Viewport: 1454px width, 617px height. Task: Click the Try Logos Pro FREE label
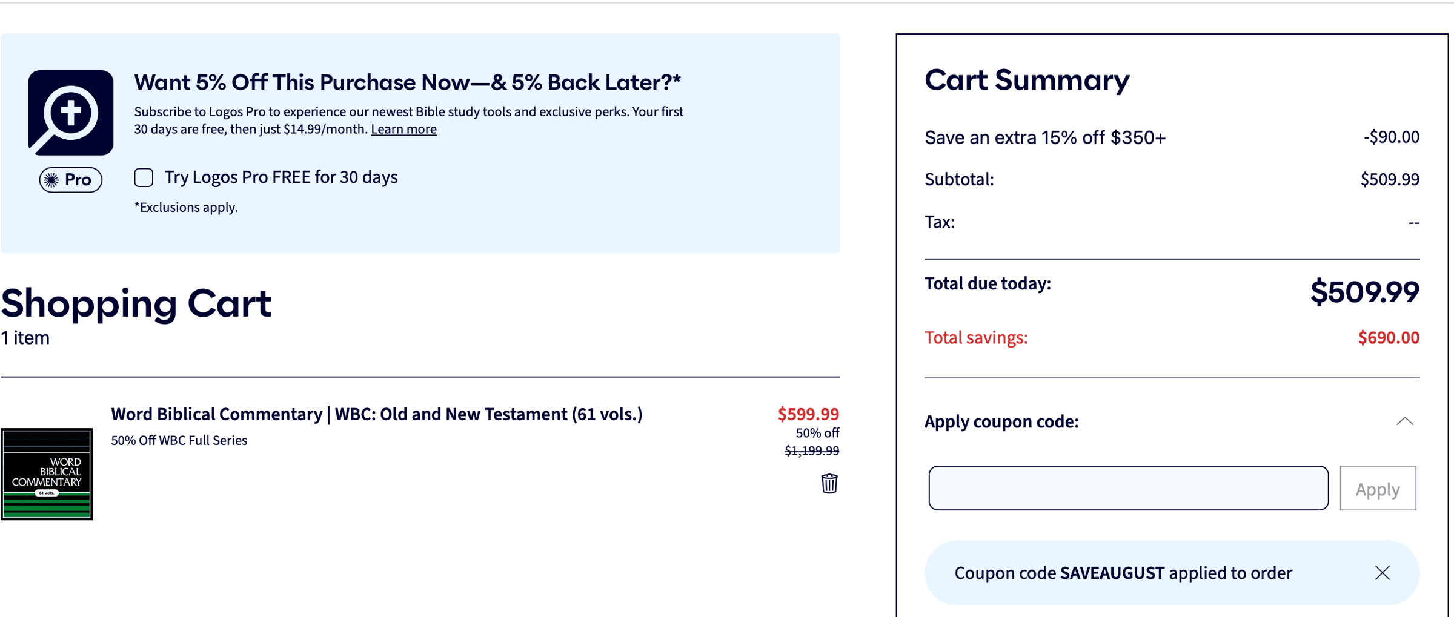click(281, 177)
